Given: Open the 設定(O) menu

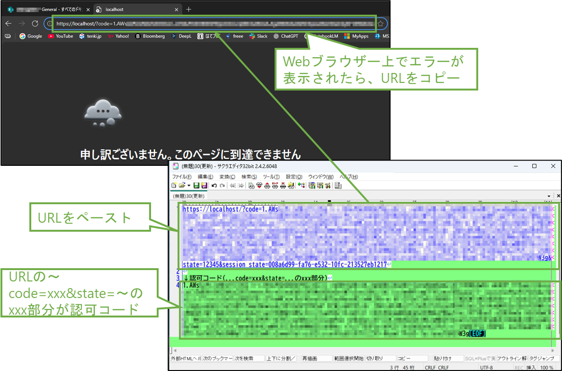Looking at the screenshot, I should 294,177.
